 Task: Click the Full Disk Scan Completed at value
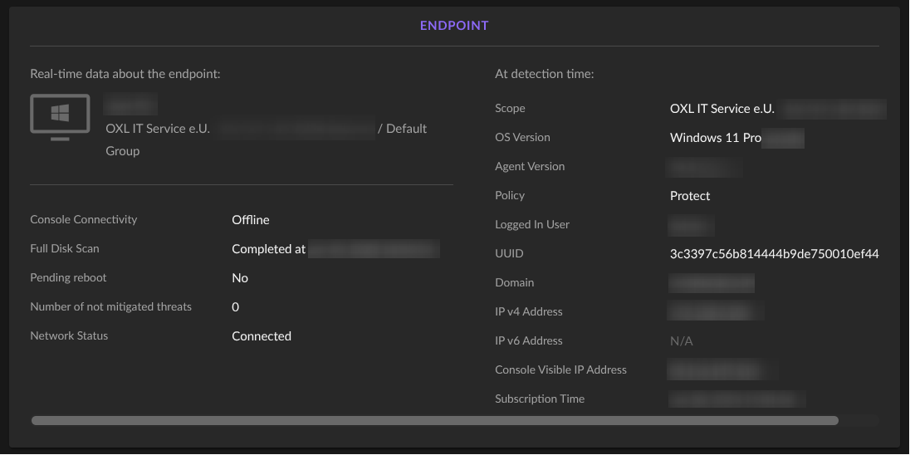coord(268,249)
